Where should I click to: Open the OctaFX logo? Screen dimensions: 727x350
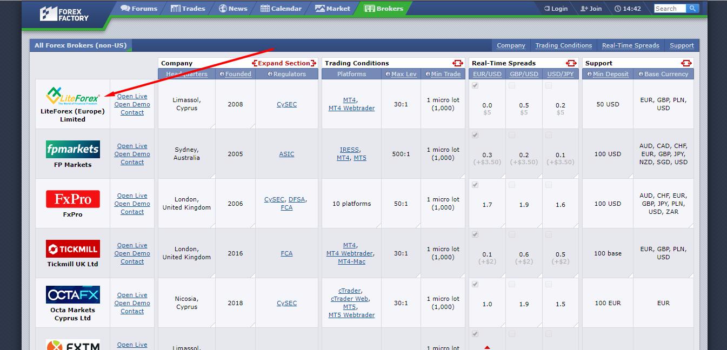coord(72,295)
